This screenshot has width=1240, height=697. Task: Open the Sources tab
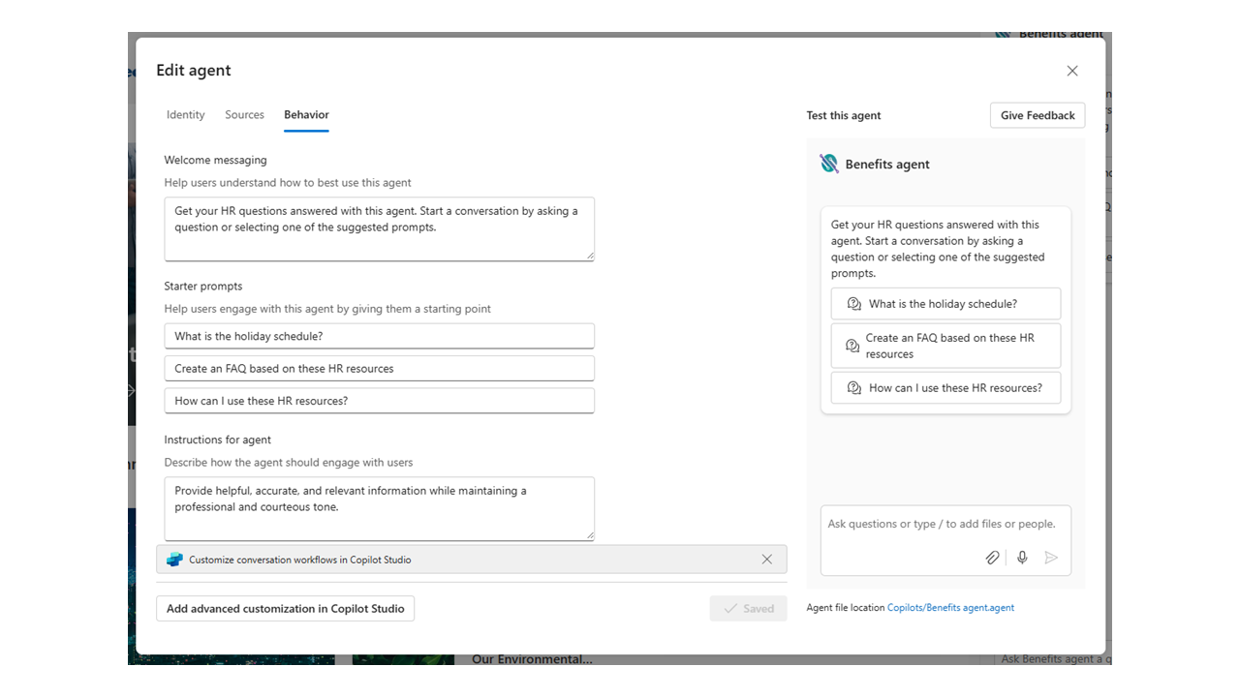(x=244, y=115)
